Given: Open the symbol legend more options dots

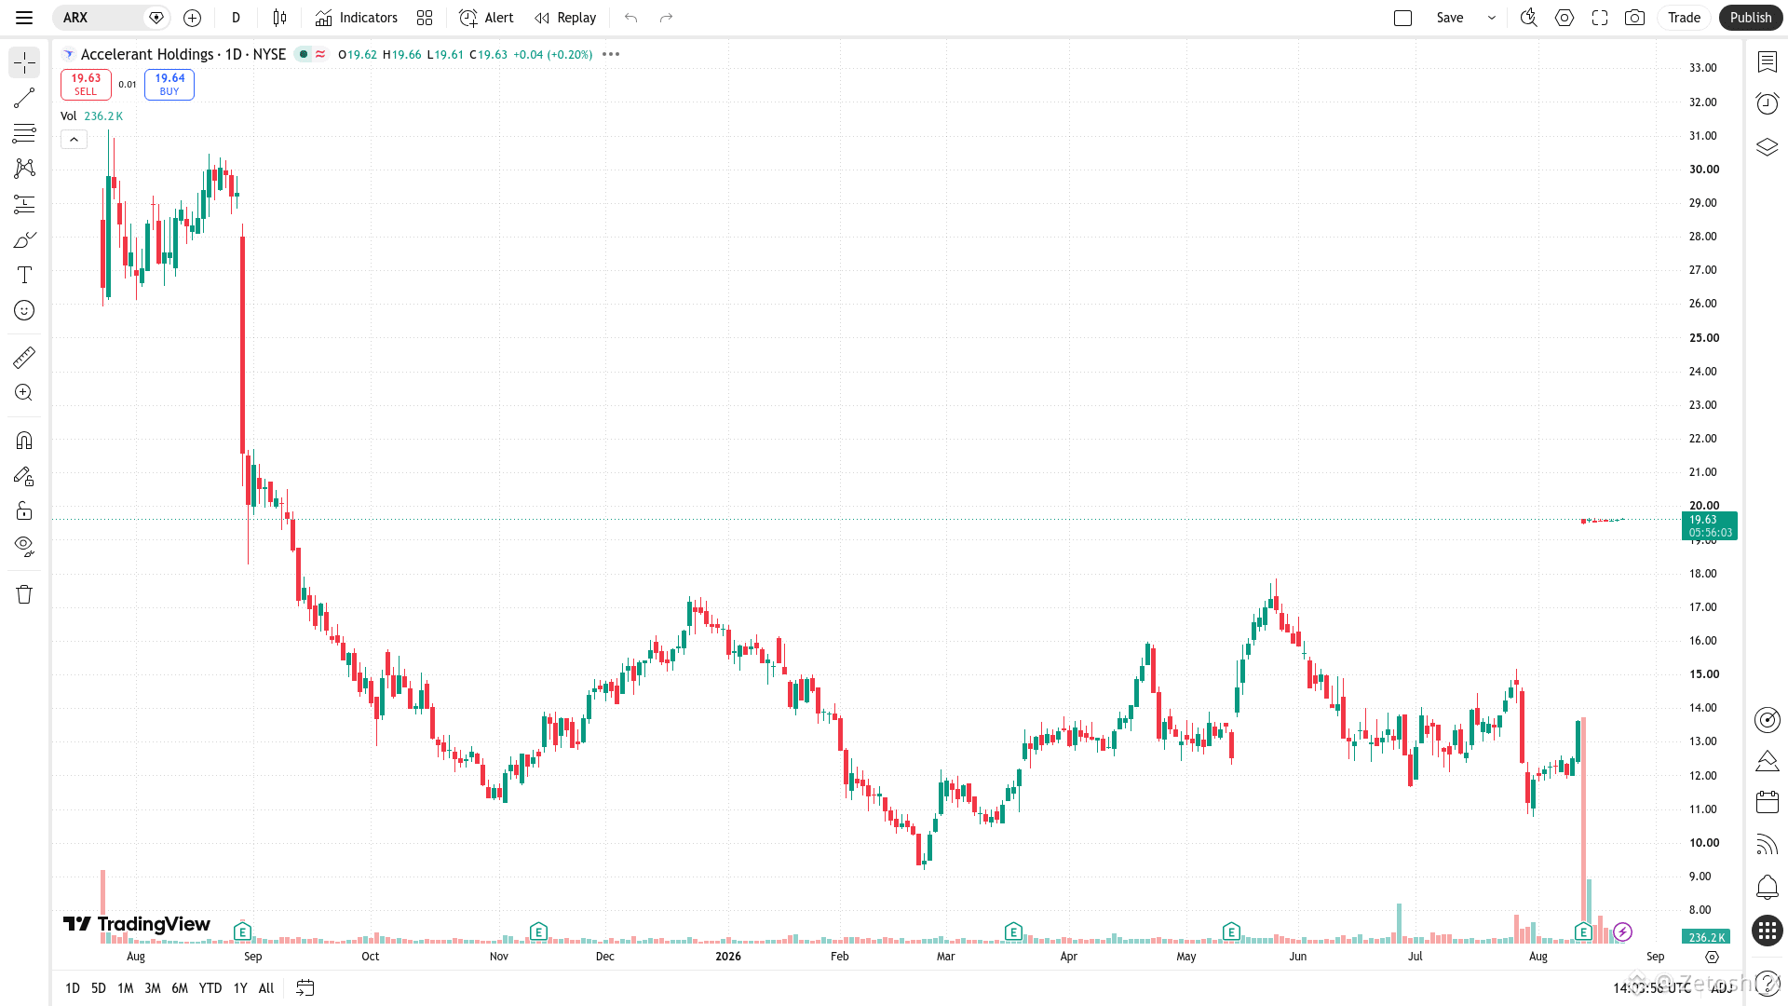Looking at the screenshot, I should (611, 54).
